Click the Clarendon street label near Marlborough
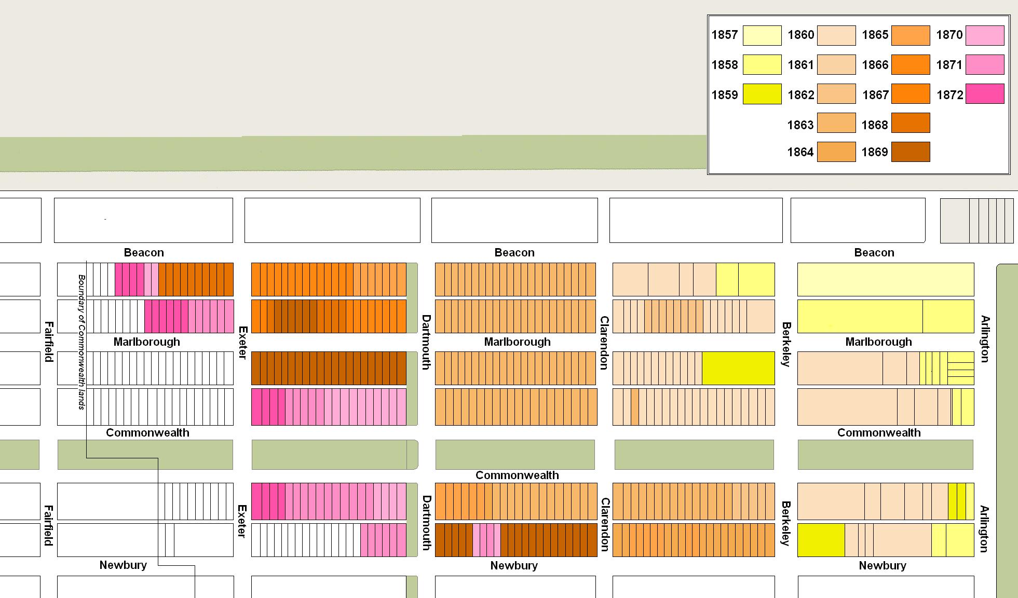1018x598 pixels. [604, 343]
